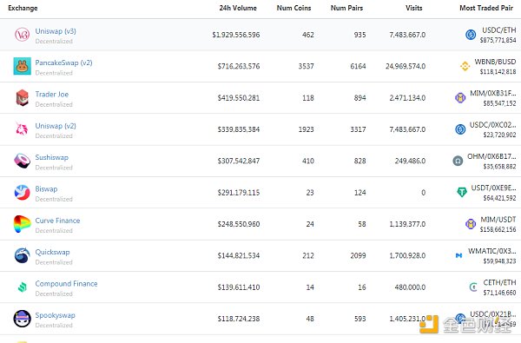Screen dimensions: 521x343
Task: Sort by the Num Pairs column header
Action: click(346, 8)
